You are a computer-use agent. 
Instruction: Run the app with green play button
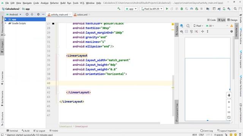(x=167, y=9)
